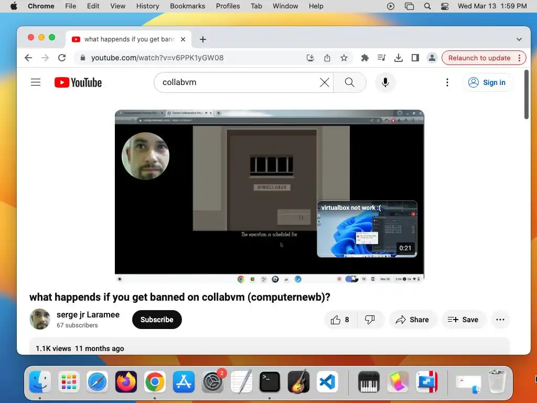The height and width of the screenshot is (403, 537).
Task: Open GarageBand from the Dock
Action: (298, 381)
